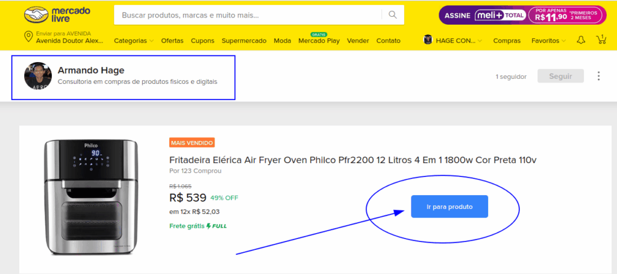Go to Supermercado section
This screenshot has width=617, height=274.
(244, 40)
